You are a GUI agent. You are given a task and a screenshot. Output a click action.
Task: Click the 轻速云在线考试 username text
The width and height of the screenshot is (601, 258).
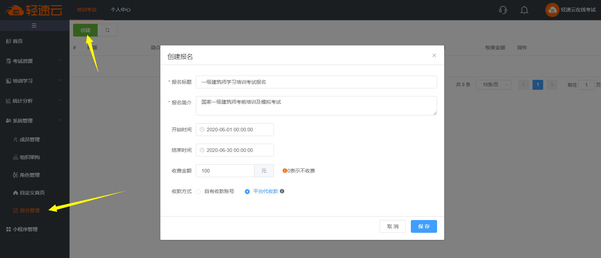click(578, 10)
